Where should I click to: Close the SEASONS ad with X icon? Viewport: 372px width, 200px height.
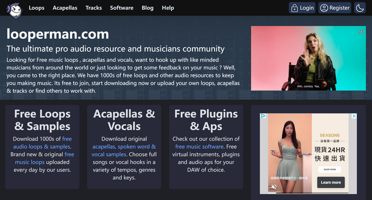354,116
